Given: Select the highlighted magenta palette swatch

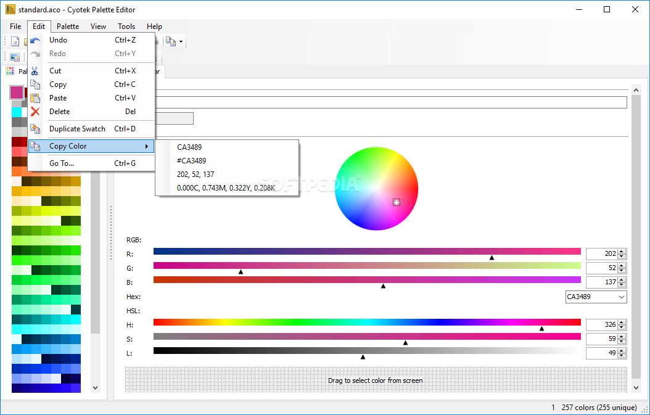Looking at the screenshot, I should click(x=17, y=92).
